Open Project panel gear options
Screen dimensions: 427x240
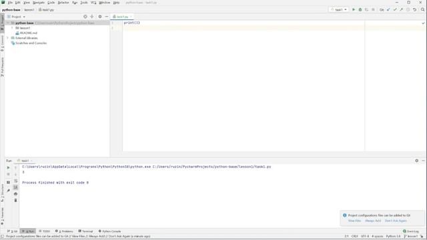[100, 17]
